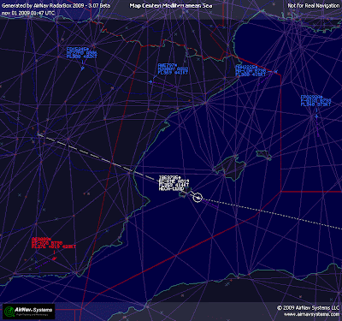The width and height of the screenshot is (342, 321).
Task: Click the blue flight label reading FL380 482KT
Action: click(x=82, y=53)
